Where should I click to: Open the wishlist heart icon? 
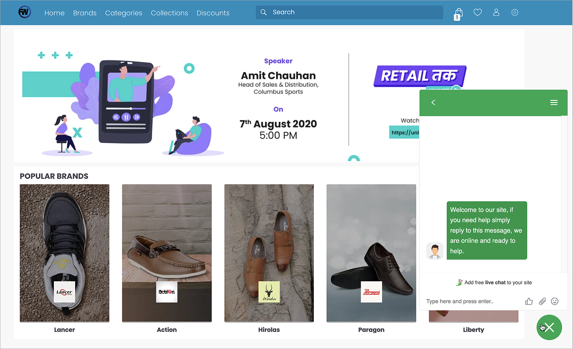pos(478,12)
